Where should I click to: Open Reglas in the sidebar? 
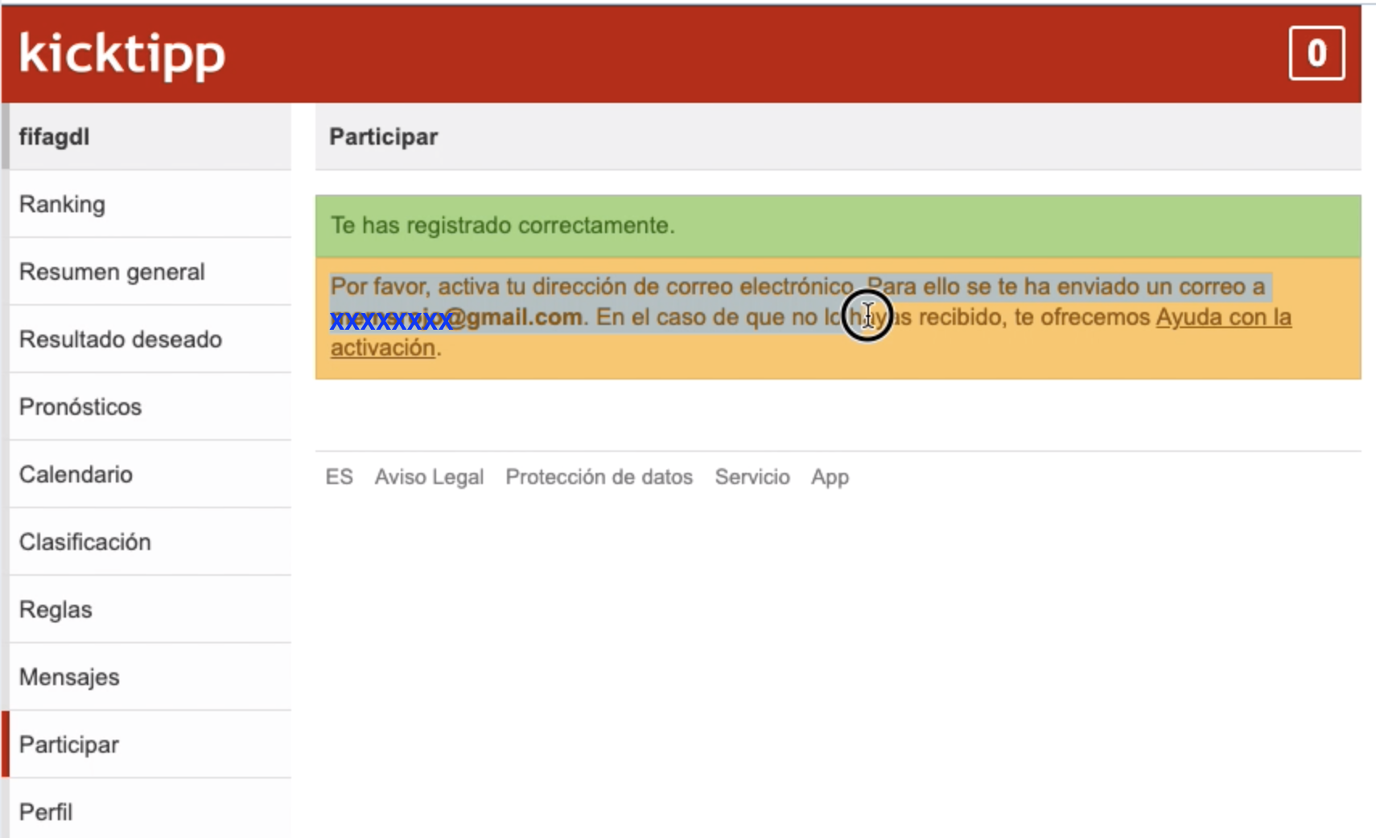pyautogui.click(x=56, y=610)
